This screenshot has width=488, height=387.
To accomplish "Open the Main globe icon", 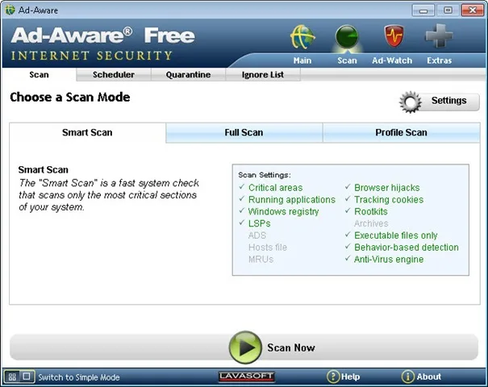I will (x=302, y=37).
